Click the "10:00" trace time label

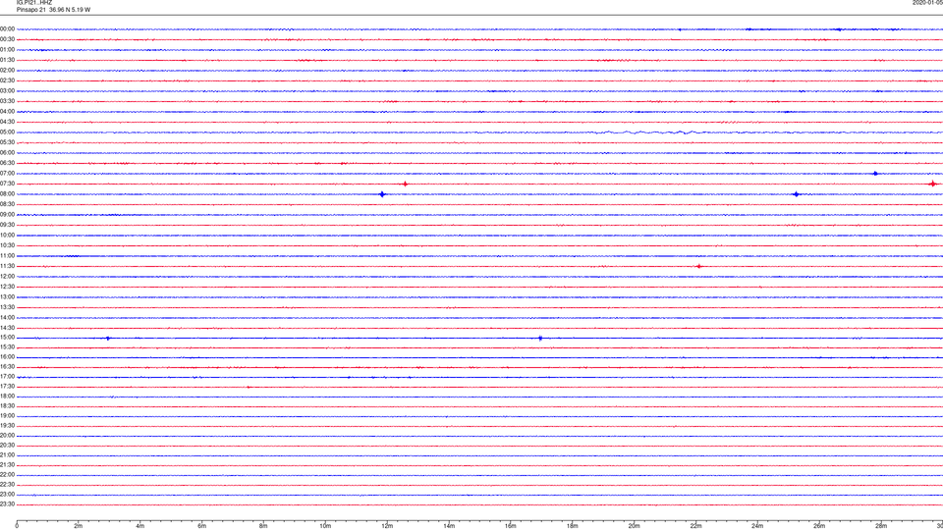click(x=7, y=236)
